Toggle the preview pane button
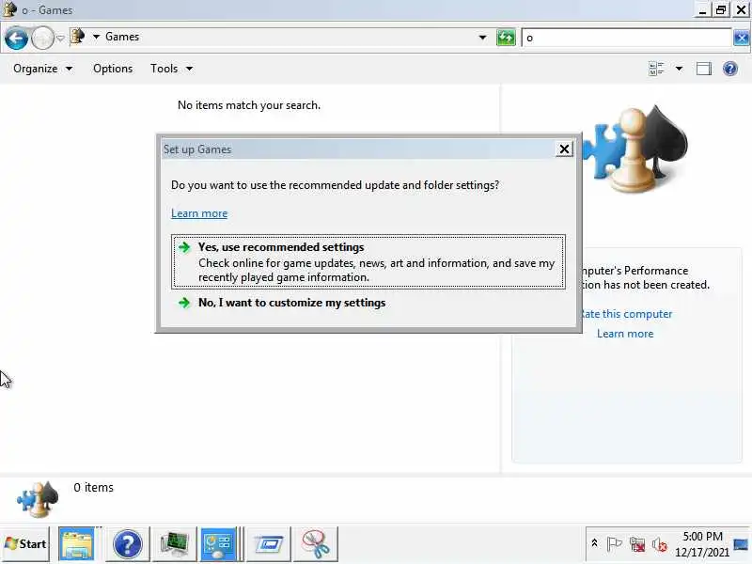752x564 pixels. [703, 69]
